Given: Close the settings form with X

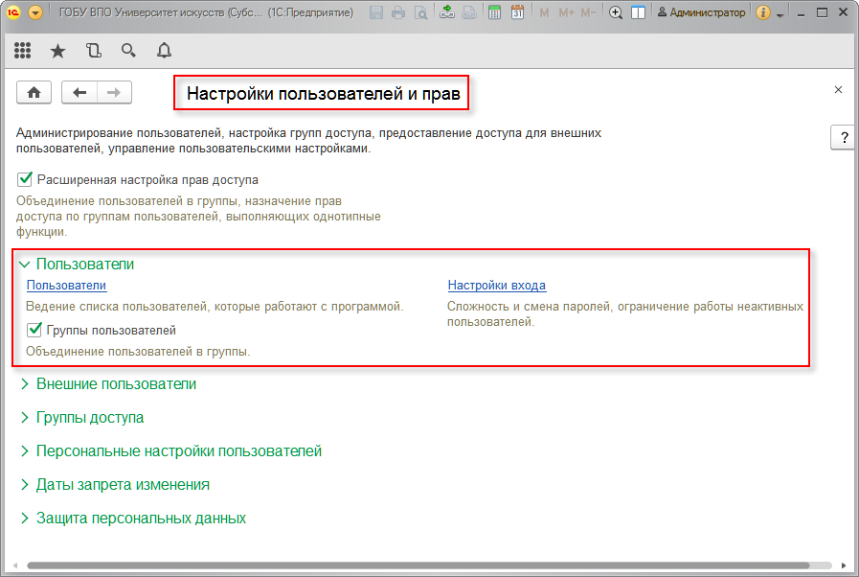Looking at the screenshot, I should point(838,89).
